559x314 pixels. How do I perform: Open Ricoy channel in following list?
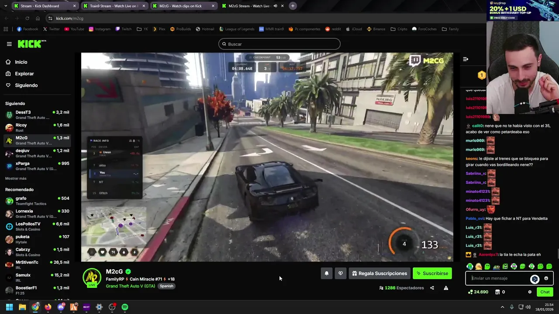point(38,128)
